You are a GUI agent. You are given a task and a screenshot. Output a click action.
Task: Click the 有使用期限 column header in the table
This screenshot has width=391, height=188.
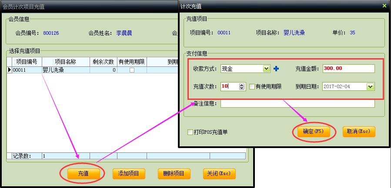[132, 62]
